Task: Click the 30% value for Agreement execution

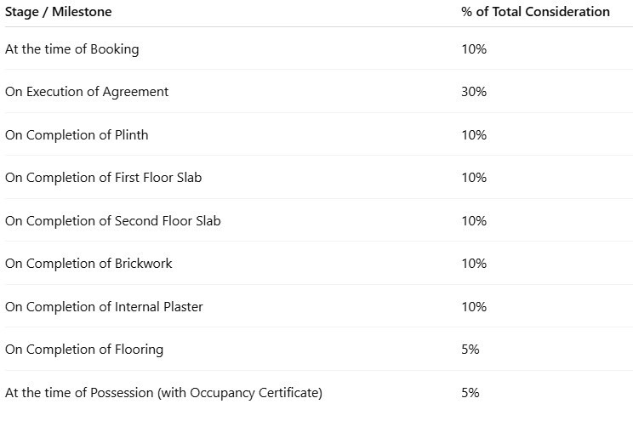Action: 474,92
